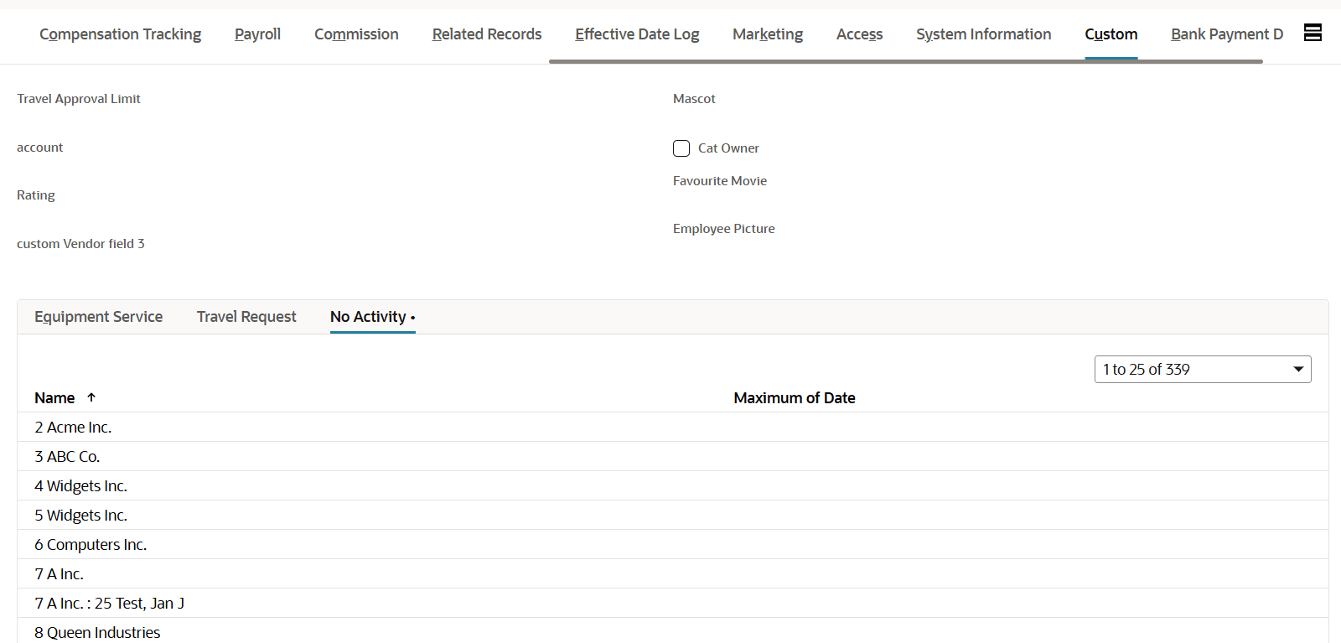Open the Access tab

(x=859, y=34)
